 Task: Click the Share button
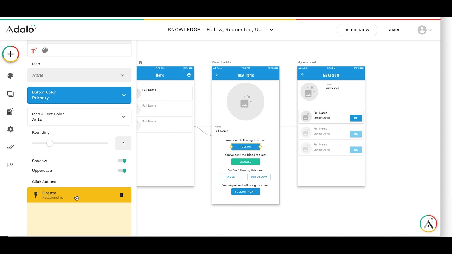coord(394,30)
